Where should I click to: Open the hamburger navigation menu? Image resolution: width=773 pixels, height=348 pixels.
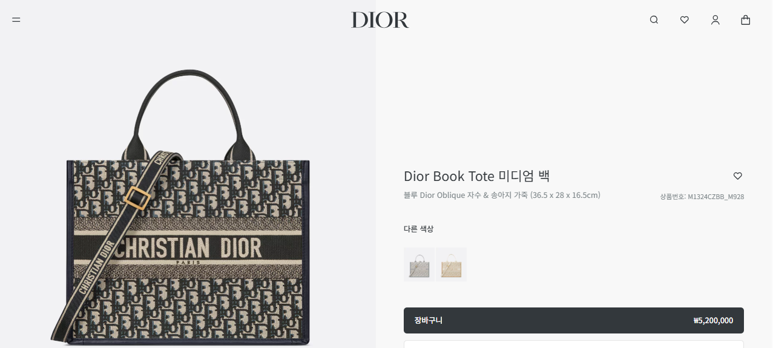[x=16, y=20]
